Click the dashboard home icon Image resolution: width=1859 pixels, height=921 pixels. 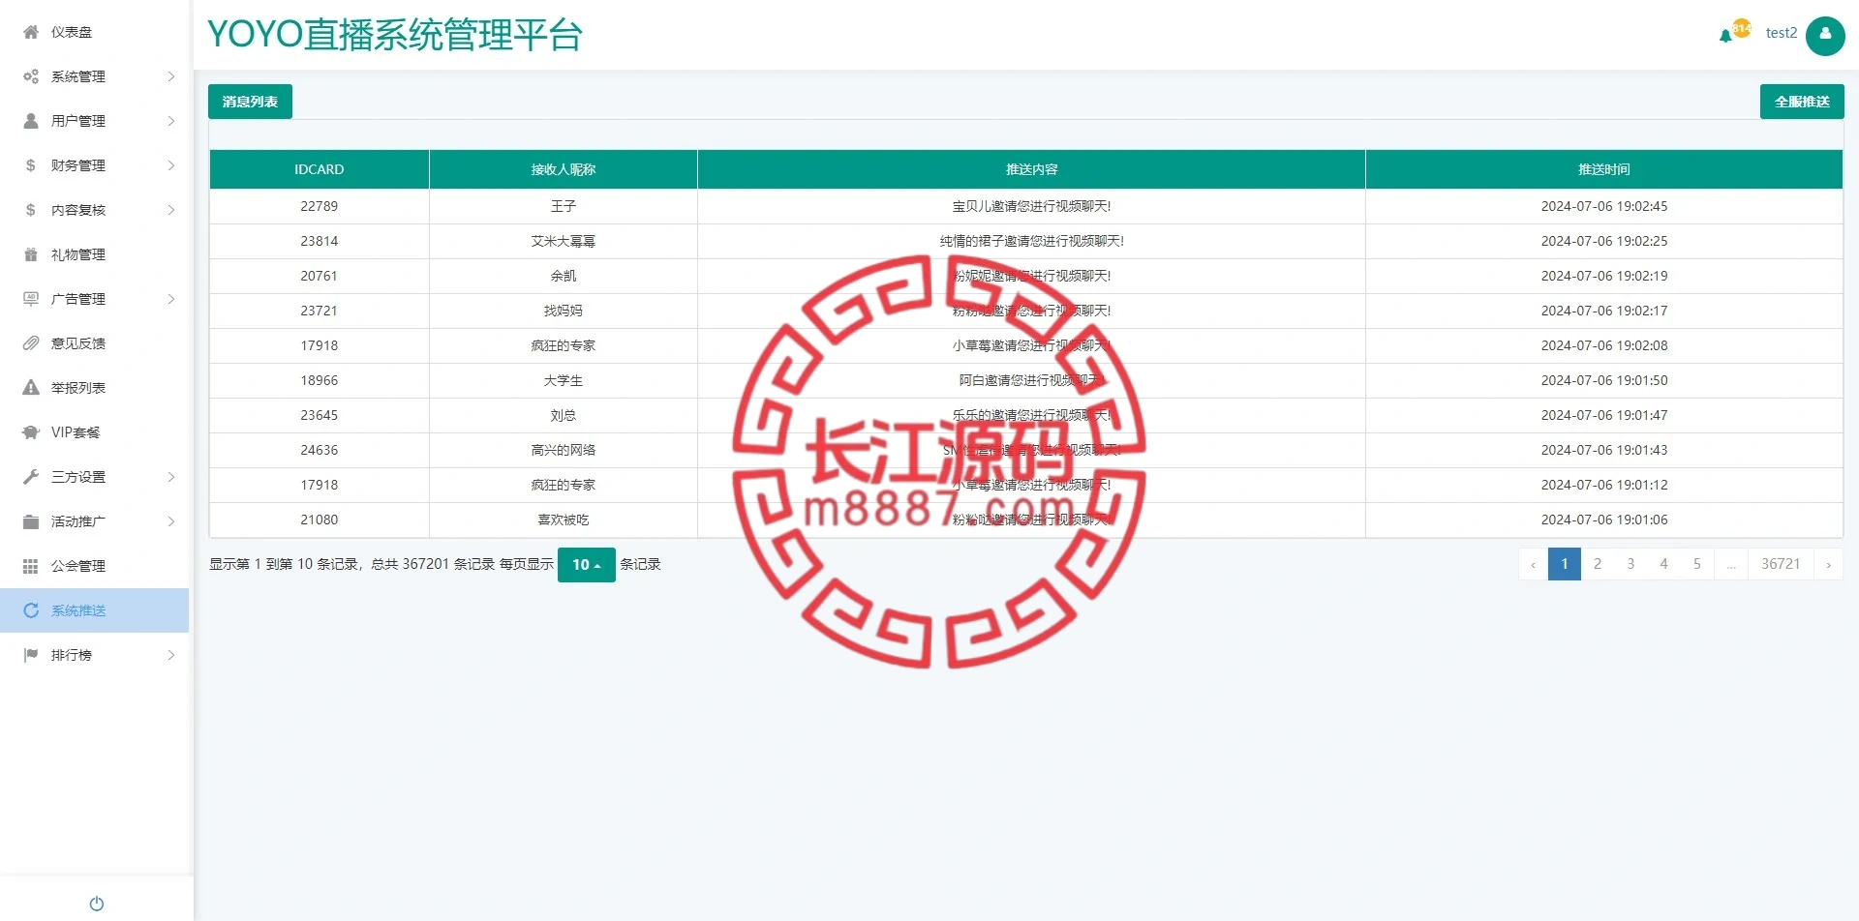pyautogui.click(x=31, y=32)
